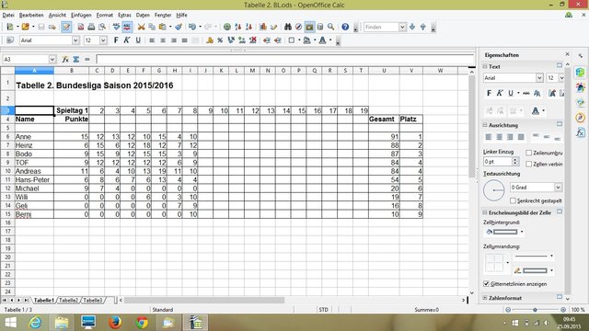
Task: Select the Gesamt header cell
Action: click(x=384, y=119)
